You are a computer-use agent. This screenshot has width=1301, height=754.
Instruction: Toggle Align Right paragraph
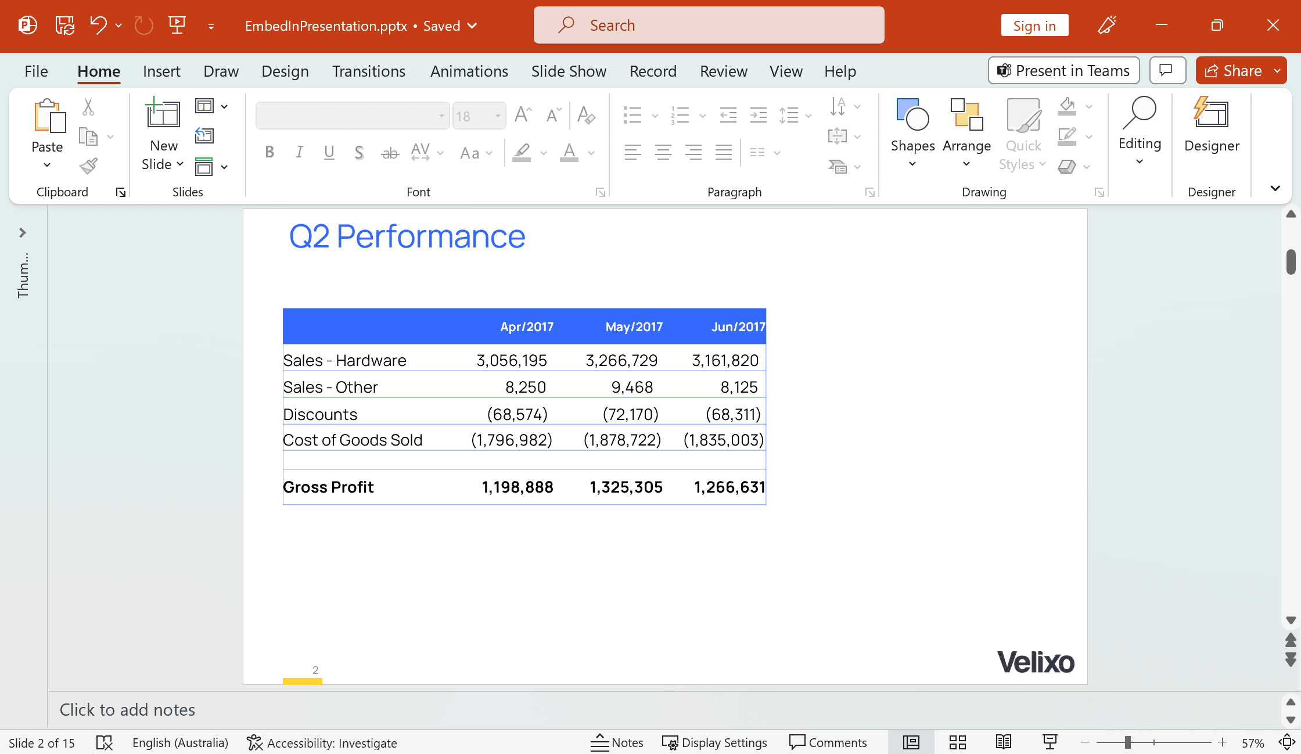coord(693,152)
